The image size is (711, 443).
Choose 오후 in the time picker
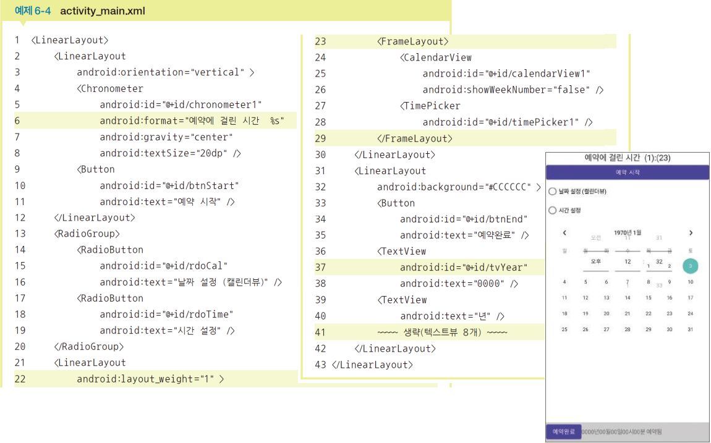(x=596, y=261)
